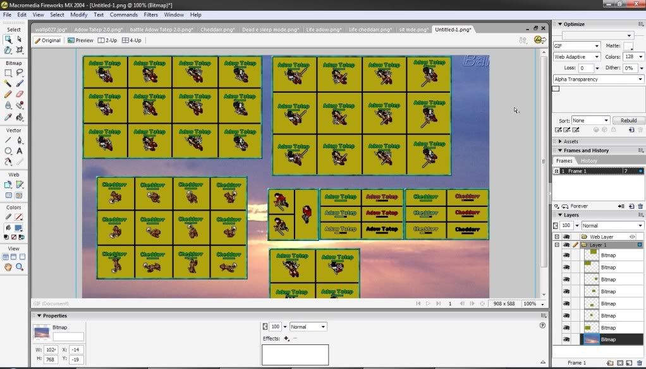Image resolution: width=646 pixels, height=369 pixels.
Task: Delete layer using Layers panel trash icon
Action: pos(640,363)
